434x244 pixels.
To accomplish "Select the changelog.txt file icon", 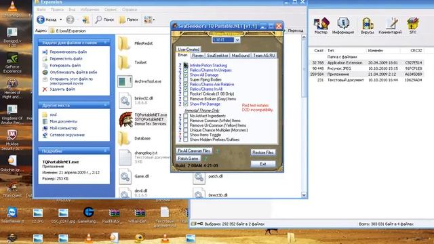I will point(125,157).
